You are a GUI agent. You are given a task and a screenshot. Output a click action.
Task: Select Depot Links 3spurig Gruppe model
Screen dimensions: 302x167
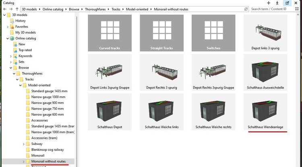coord(110,72)
